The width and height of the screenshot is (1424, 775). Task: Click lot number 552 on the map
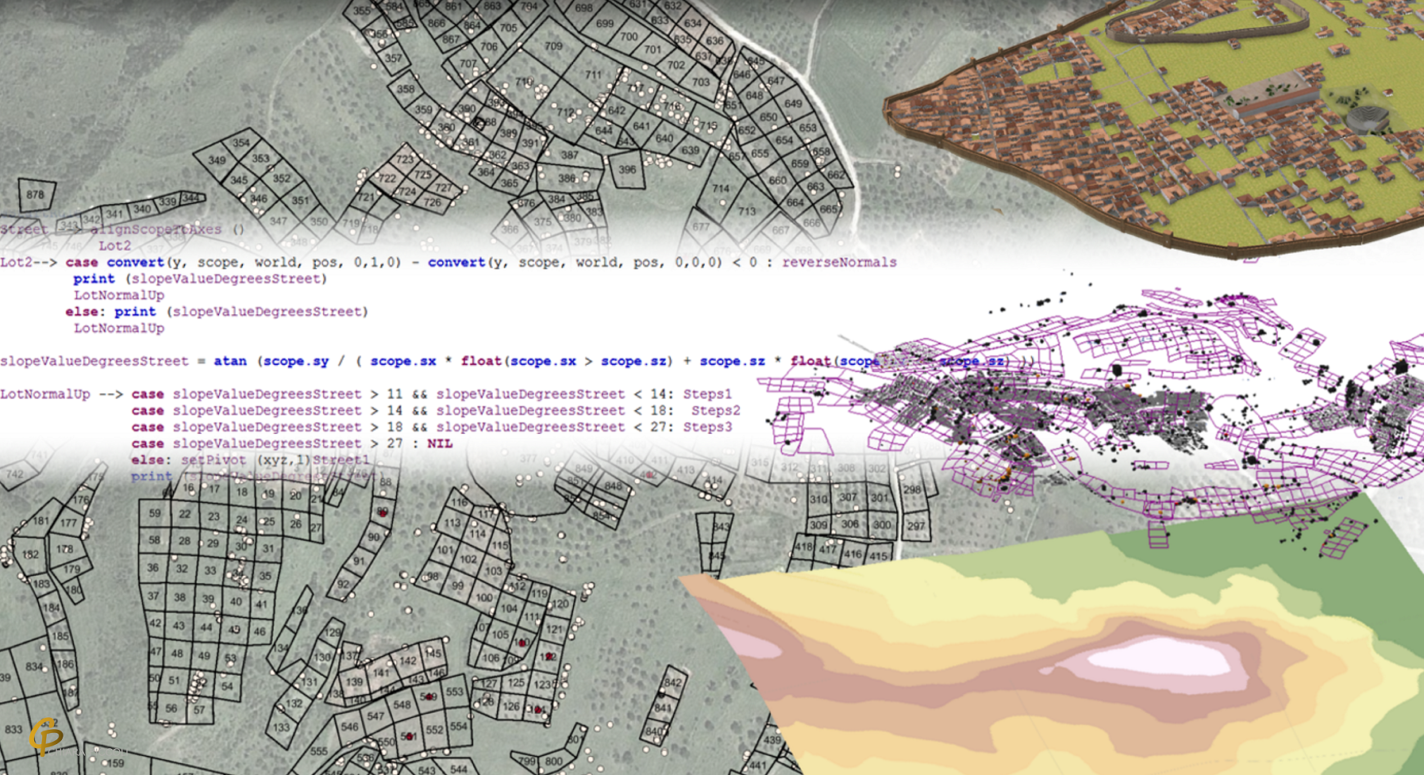click(434, 730)
